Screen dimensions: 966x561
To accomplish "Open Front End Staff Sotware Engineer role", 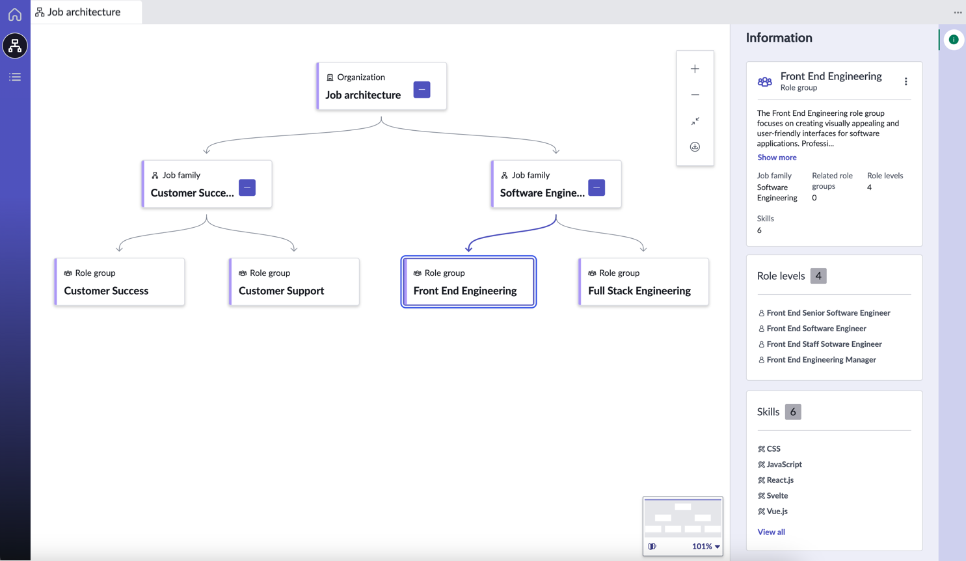I will (x=824, y=344).
